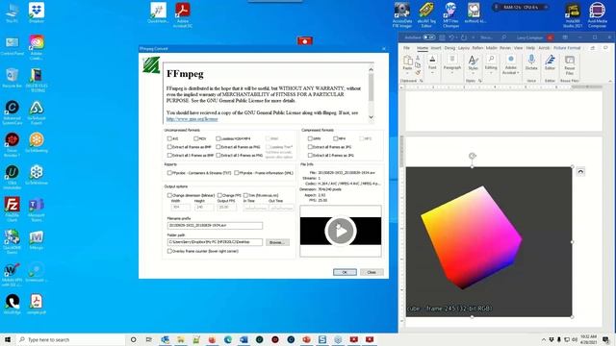
Task: Open the GNU license hyperlink
Action: point(192,119)
